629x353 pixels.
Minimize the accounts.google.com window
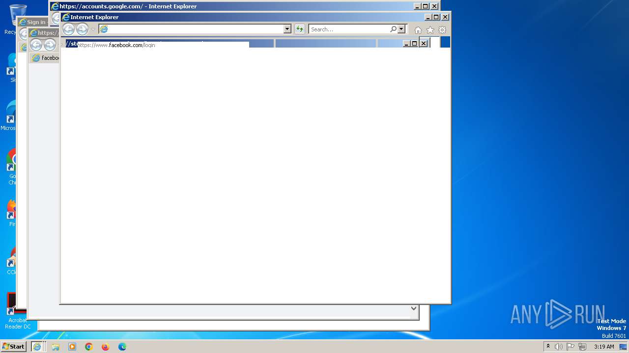tap(417, 6)
